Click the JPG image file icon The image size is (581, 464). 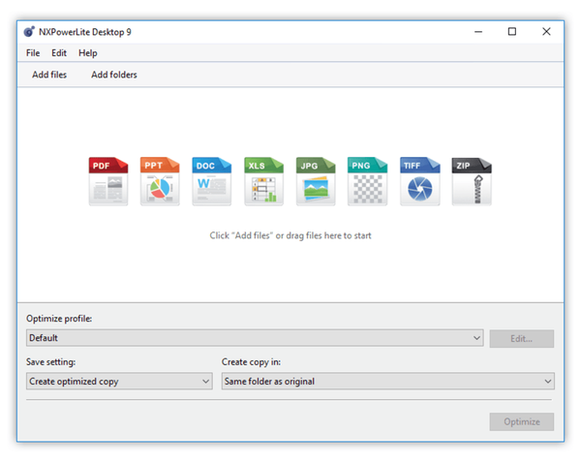(x=316, y=181)
